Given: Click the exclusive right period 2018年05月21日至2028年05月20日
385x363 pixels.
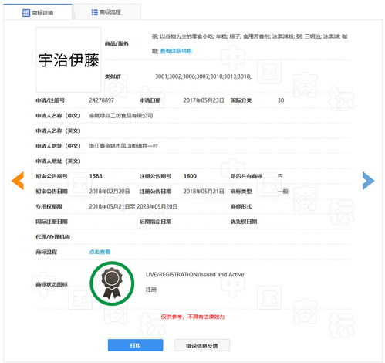Looking at the screenshot, I should 133,206.
